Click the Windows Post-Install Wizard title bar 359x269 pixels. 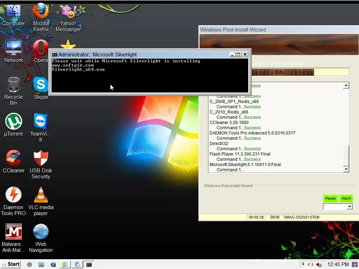click(279, 30)
